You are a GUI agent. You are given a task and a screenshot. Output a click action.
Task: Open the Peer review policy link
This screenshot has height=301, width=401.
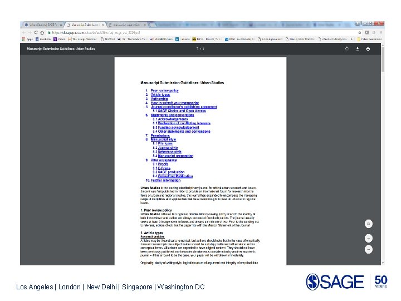164,91
